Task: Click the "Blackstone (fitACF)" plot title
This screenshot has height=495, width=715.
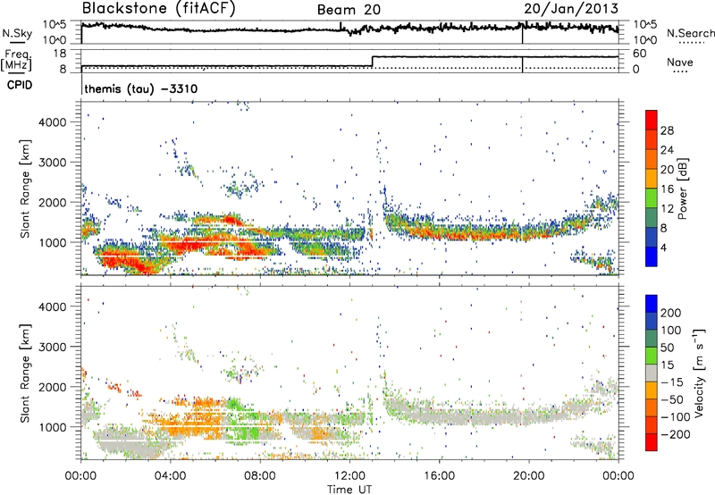Action: (x=158, y=8)
